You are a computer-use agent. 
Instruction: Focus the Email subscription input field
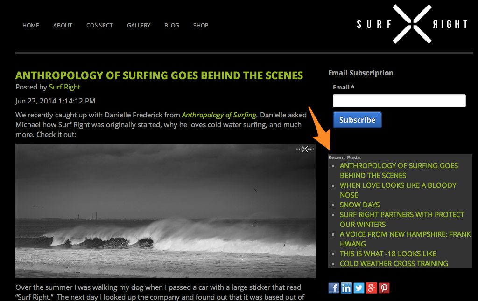(x=399, y=101)
